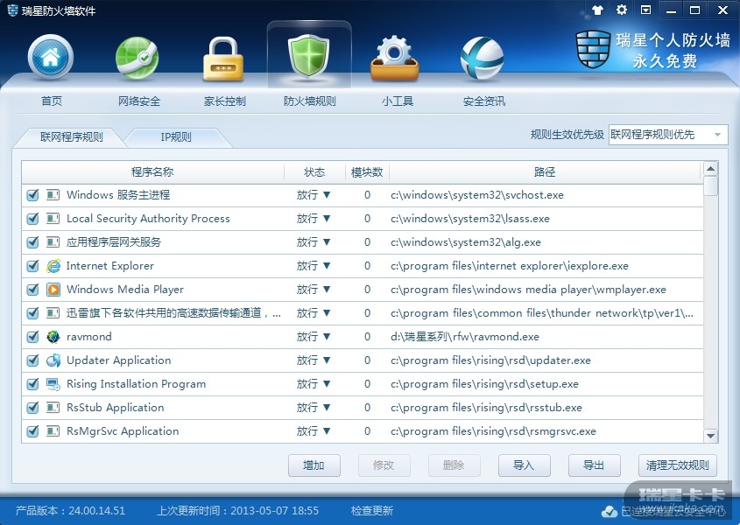Viewport: 740px width, 525px height.
Task: Open the 小工具 navigation label
Action: (x=398, y=101)
